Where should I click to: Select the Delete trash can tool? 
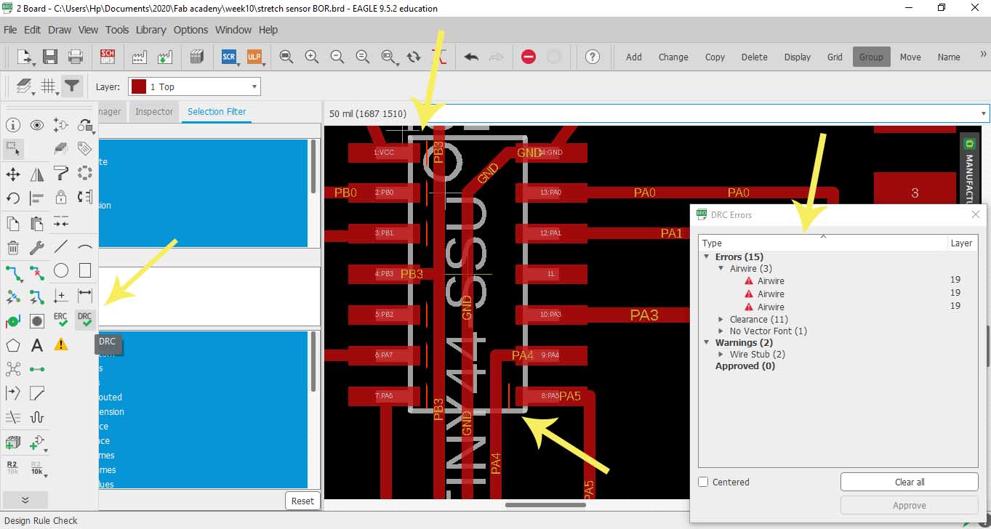[13, 248]
